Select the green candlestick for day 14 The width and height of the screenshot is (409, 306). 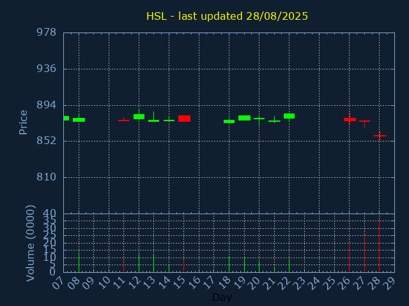click(169, 120)
